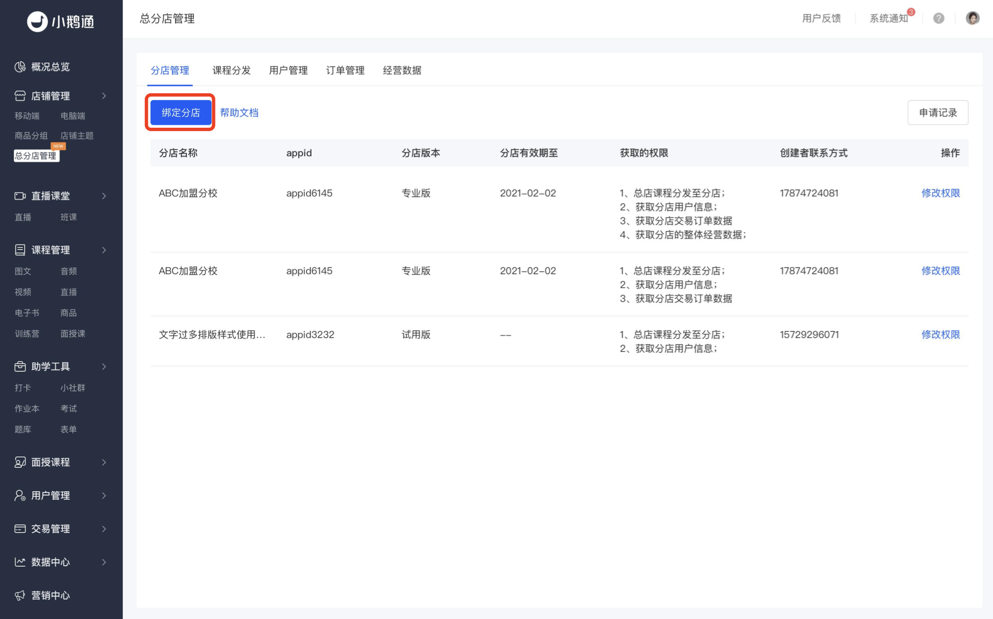Switch to the 课程分发 tab

click(x=232, y=71)
